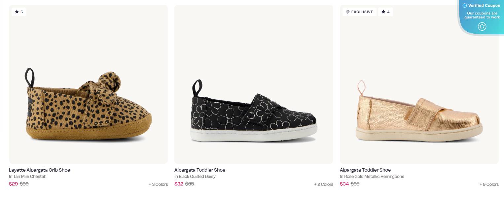This screenshot has width=504, height=199.
Task: Expand + 9 Colors for the Rose Gold shoe
Action: [x=489, y=184]
